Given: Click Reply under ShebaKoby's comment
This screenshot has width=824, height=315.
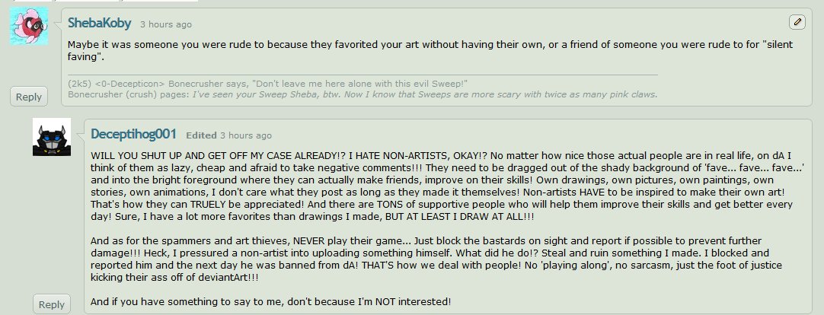Looking at the screenshot, I should click(x=29, y=97).
